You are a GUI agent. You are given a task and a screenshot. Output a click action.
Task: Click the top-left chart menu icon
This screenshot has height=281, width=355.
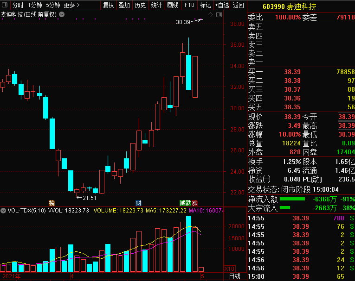pos(4,5)
